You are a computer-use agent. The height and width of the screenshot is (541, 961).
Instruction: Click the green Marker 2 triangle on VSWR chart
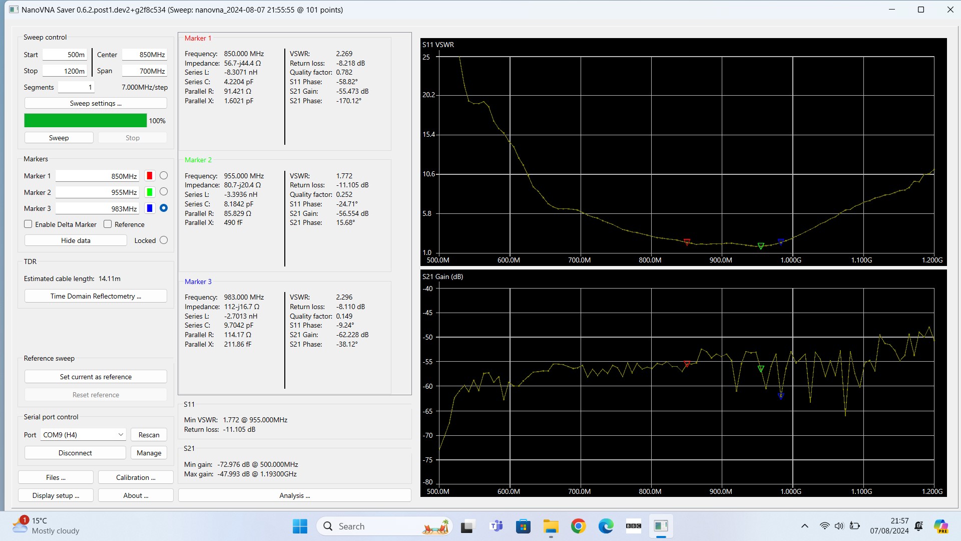pyautogui.click(x=761, y=246)
